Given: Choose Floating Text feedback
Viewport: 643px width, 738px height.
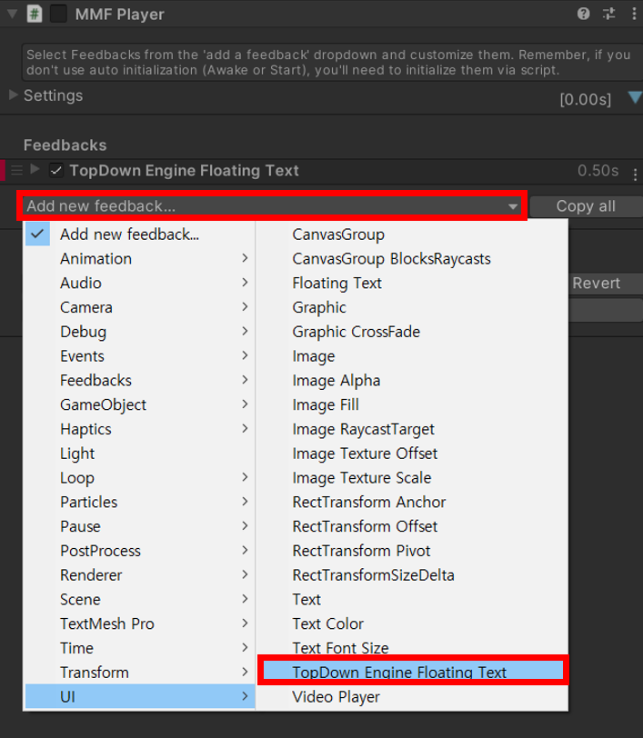Looking at the screenshot, I should coord(412,283).
